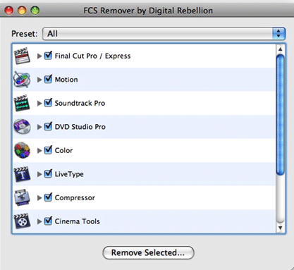Select the DVD Studio Pro label text
The height and width of the screenshot is (270, 294).
click(x=80, y=127)
